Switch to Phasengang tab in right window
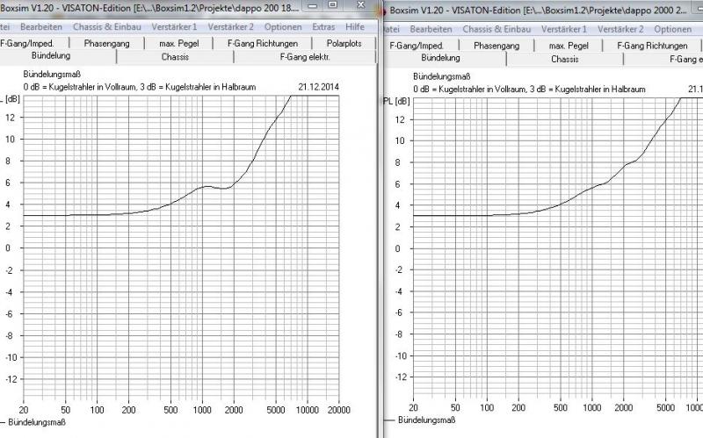This screenshot has width=703, height=438. (x=496, y=46)
